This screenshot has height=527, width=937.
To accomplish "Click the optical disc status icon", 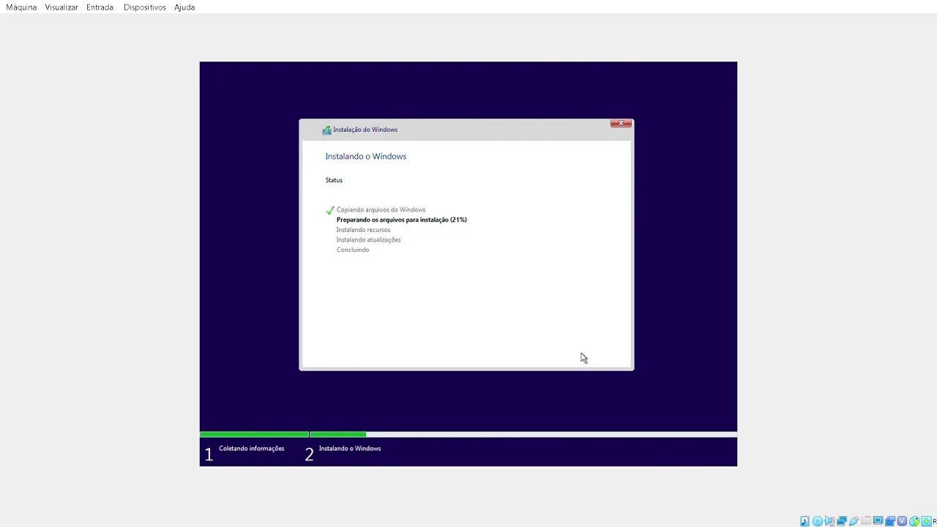I will click(x=818, y=521).
